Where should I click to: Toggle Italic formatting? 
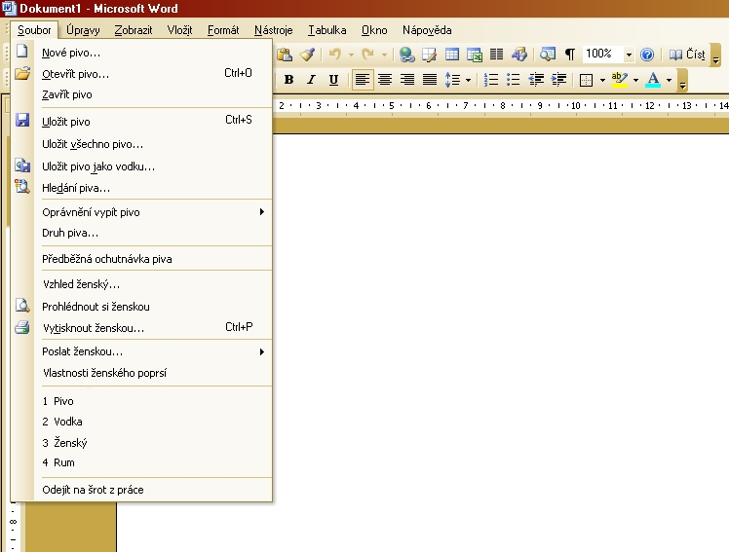311,80
